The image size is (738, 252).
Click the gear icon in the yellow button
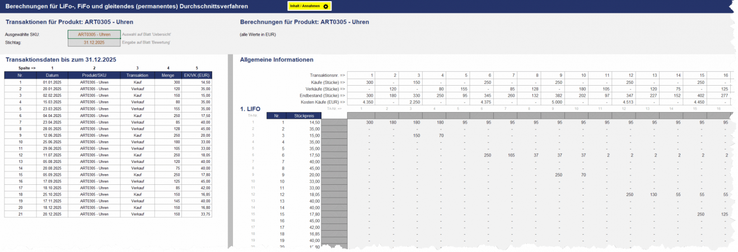326,6
